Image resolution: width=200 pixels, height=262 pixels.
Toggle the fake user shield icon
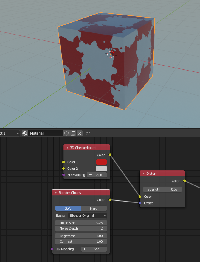pos(66,133)
